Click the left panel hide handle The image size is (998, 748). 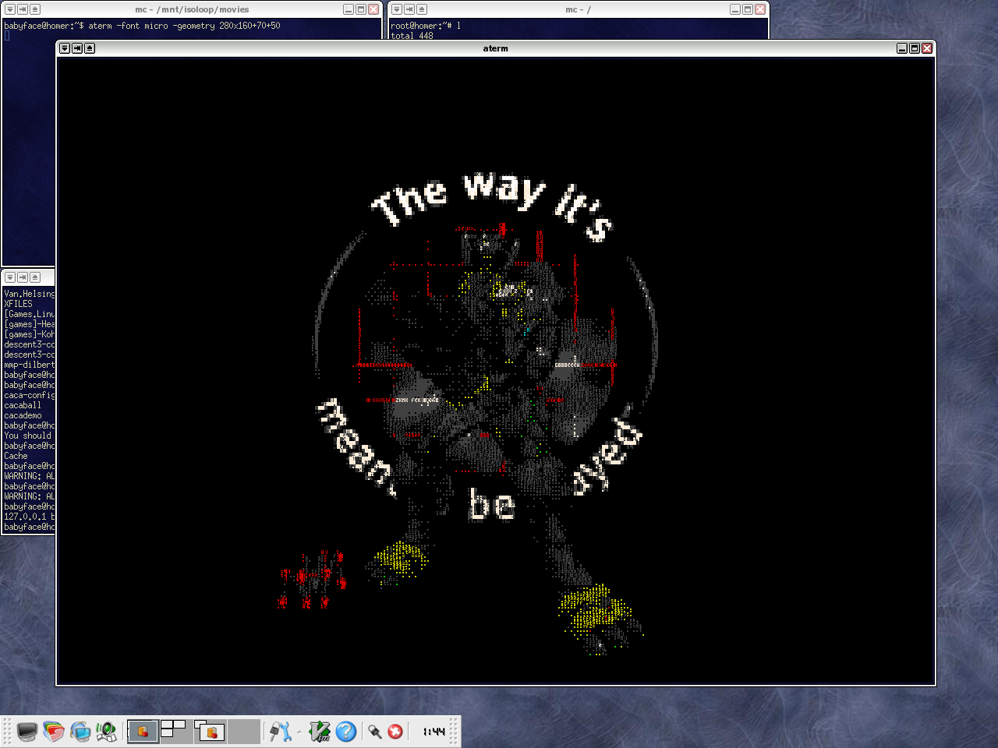pos(7,732)
